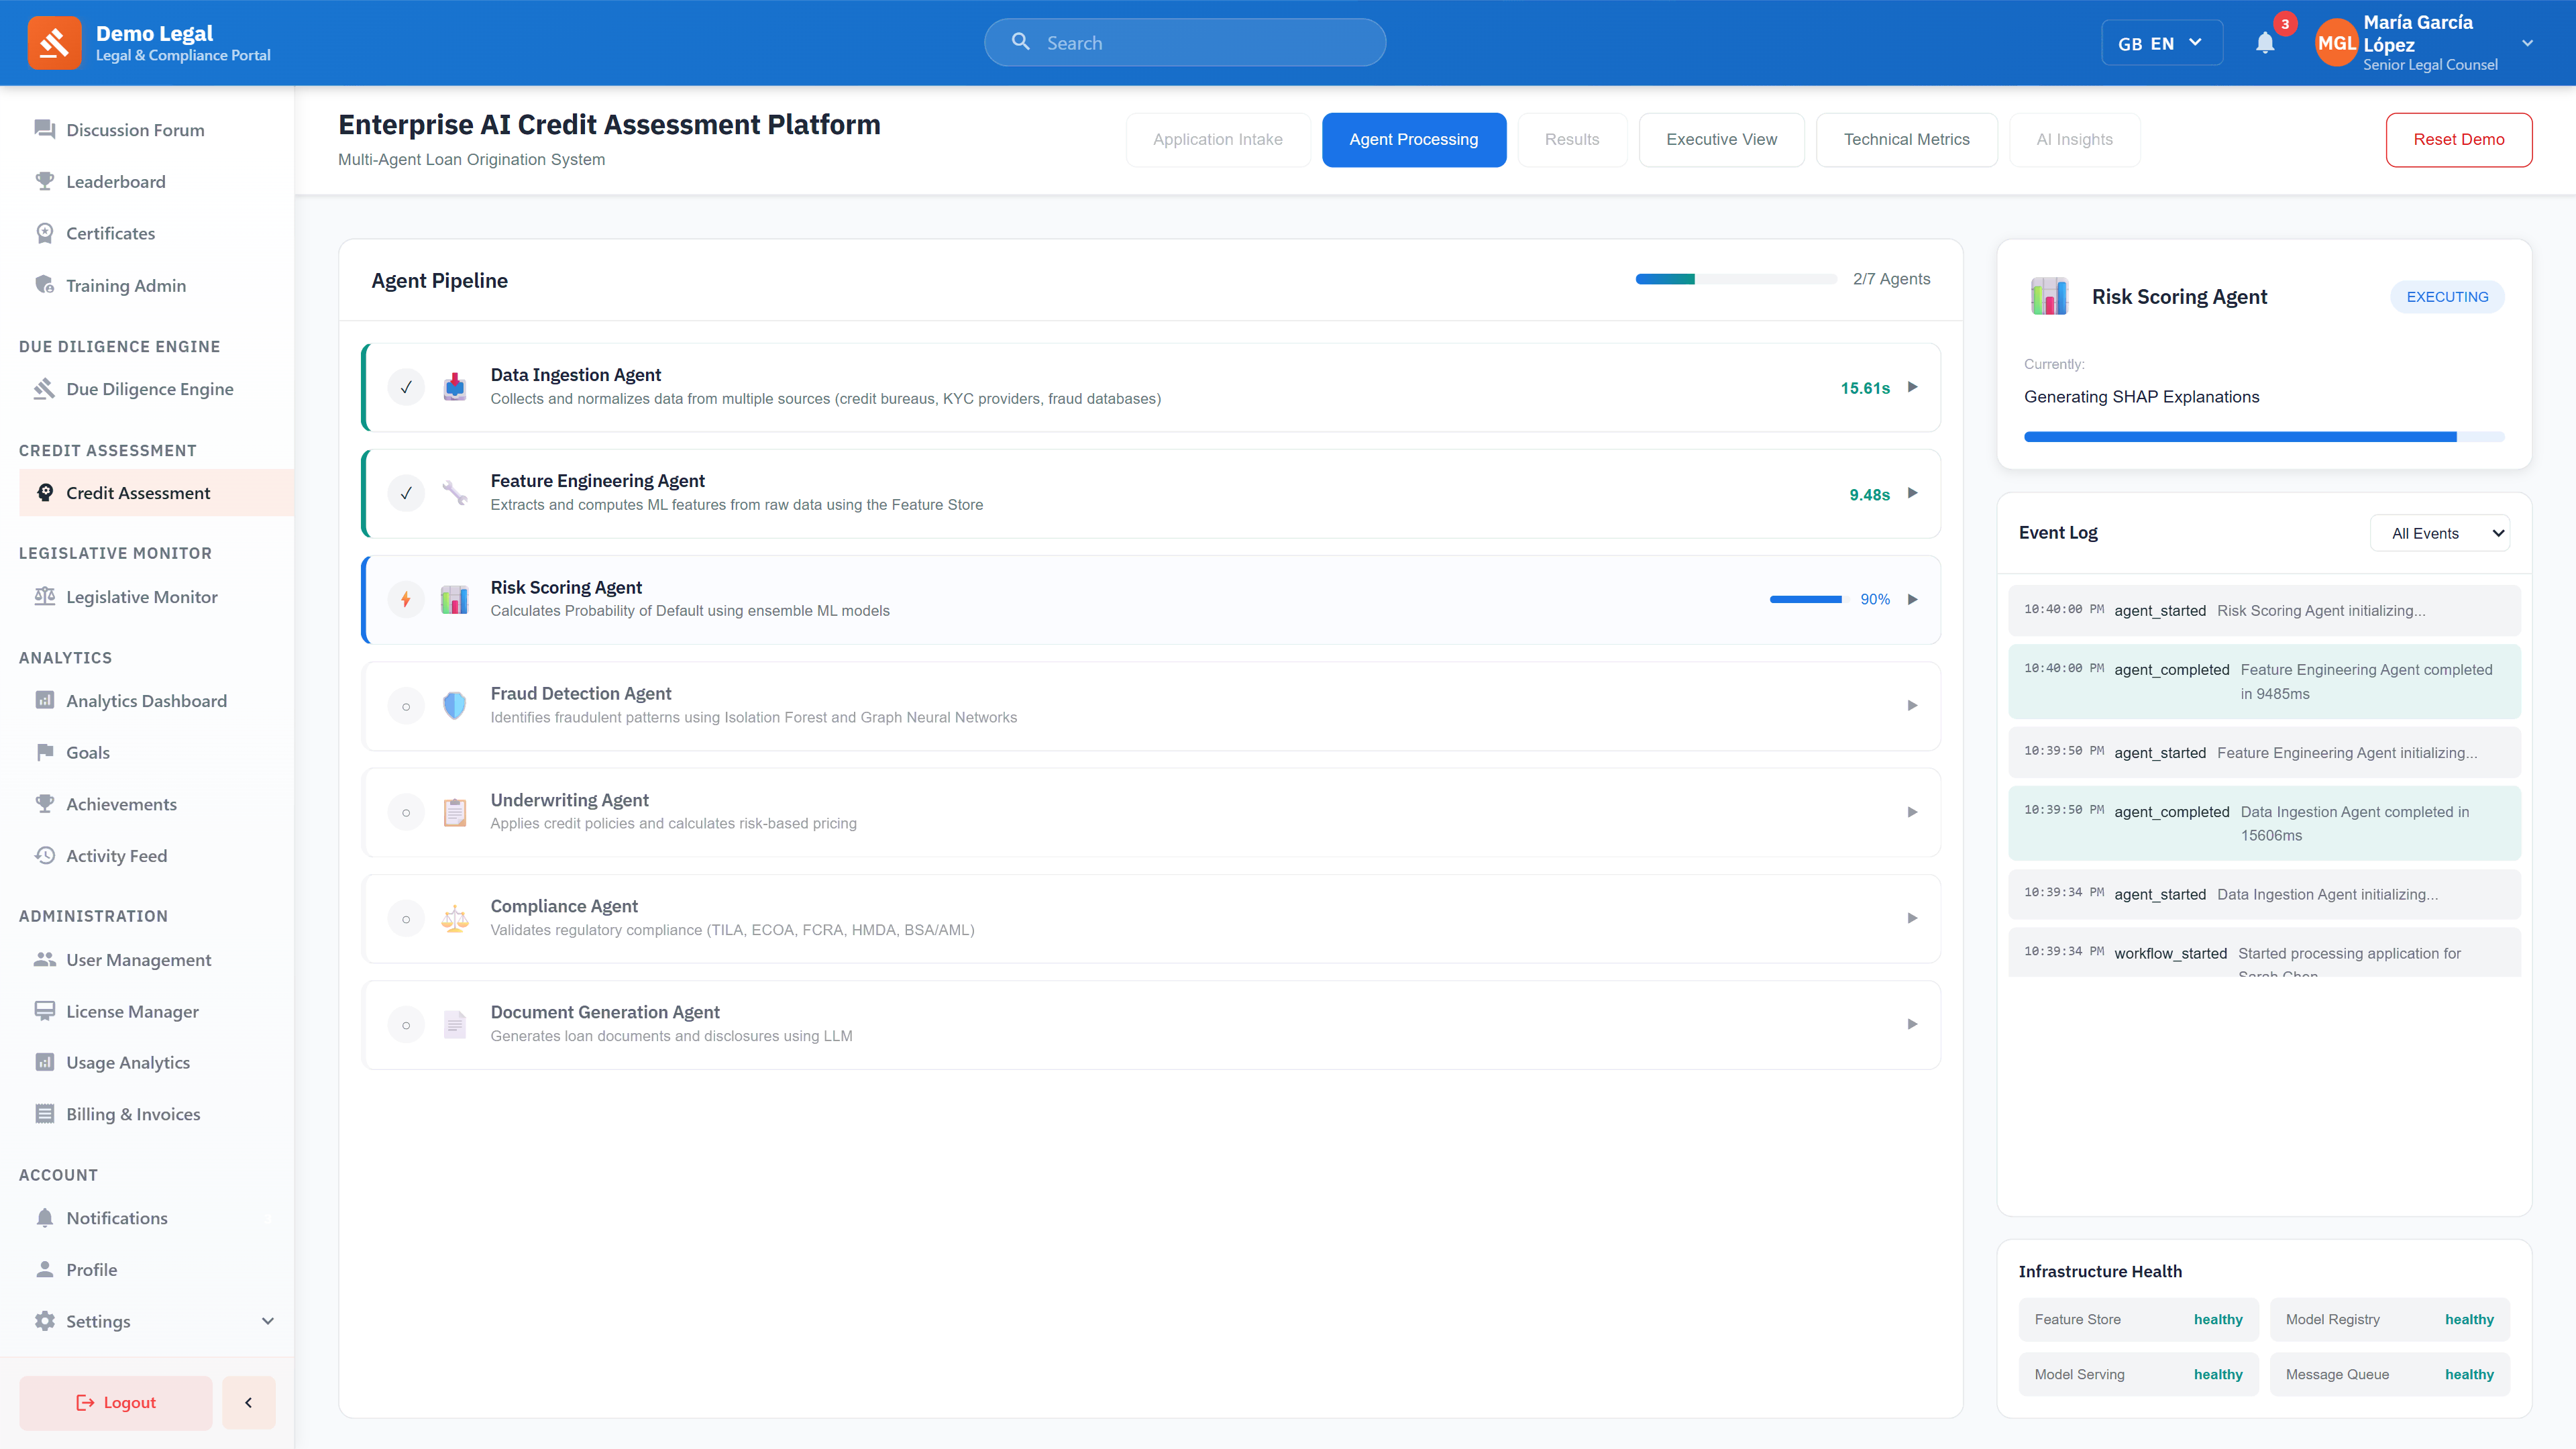
Task: Click the completed checkmark on Feature Engineering Agent
Action: coord(406,492)
